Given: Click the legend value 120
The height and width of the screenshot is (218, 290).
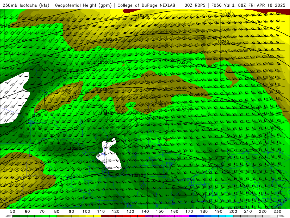Looking at the screenshot, I should click(x=116, y=211).
